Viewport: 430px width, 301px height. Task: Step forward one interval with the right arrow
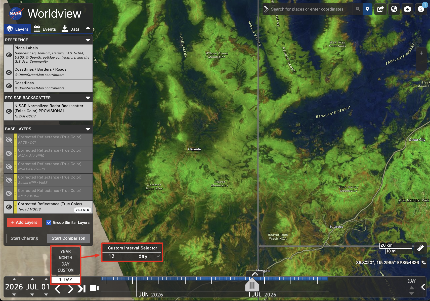pyautogui.click(x=71, y=289)
